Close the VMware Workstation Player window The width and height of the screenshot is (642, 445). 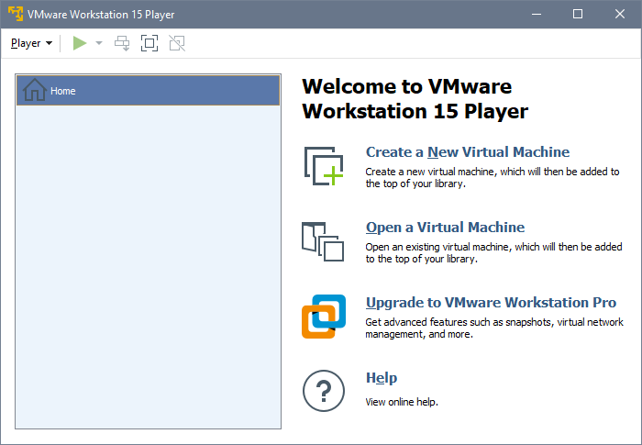point(620,14)
